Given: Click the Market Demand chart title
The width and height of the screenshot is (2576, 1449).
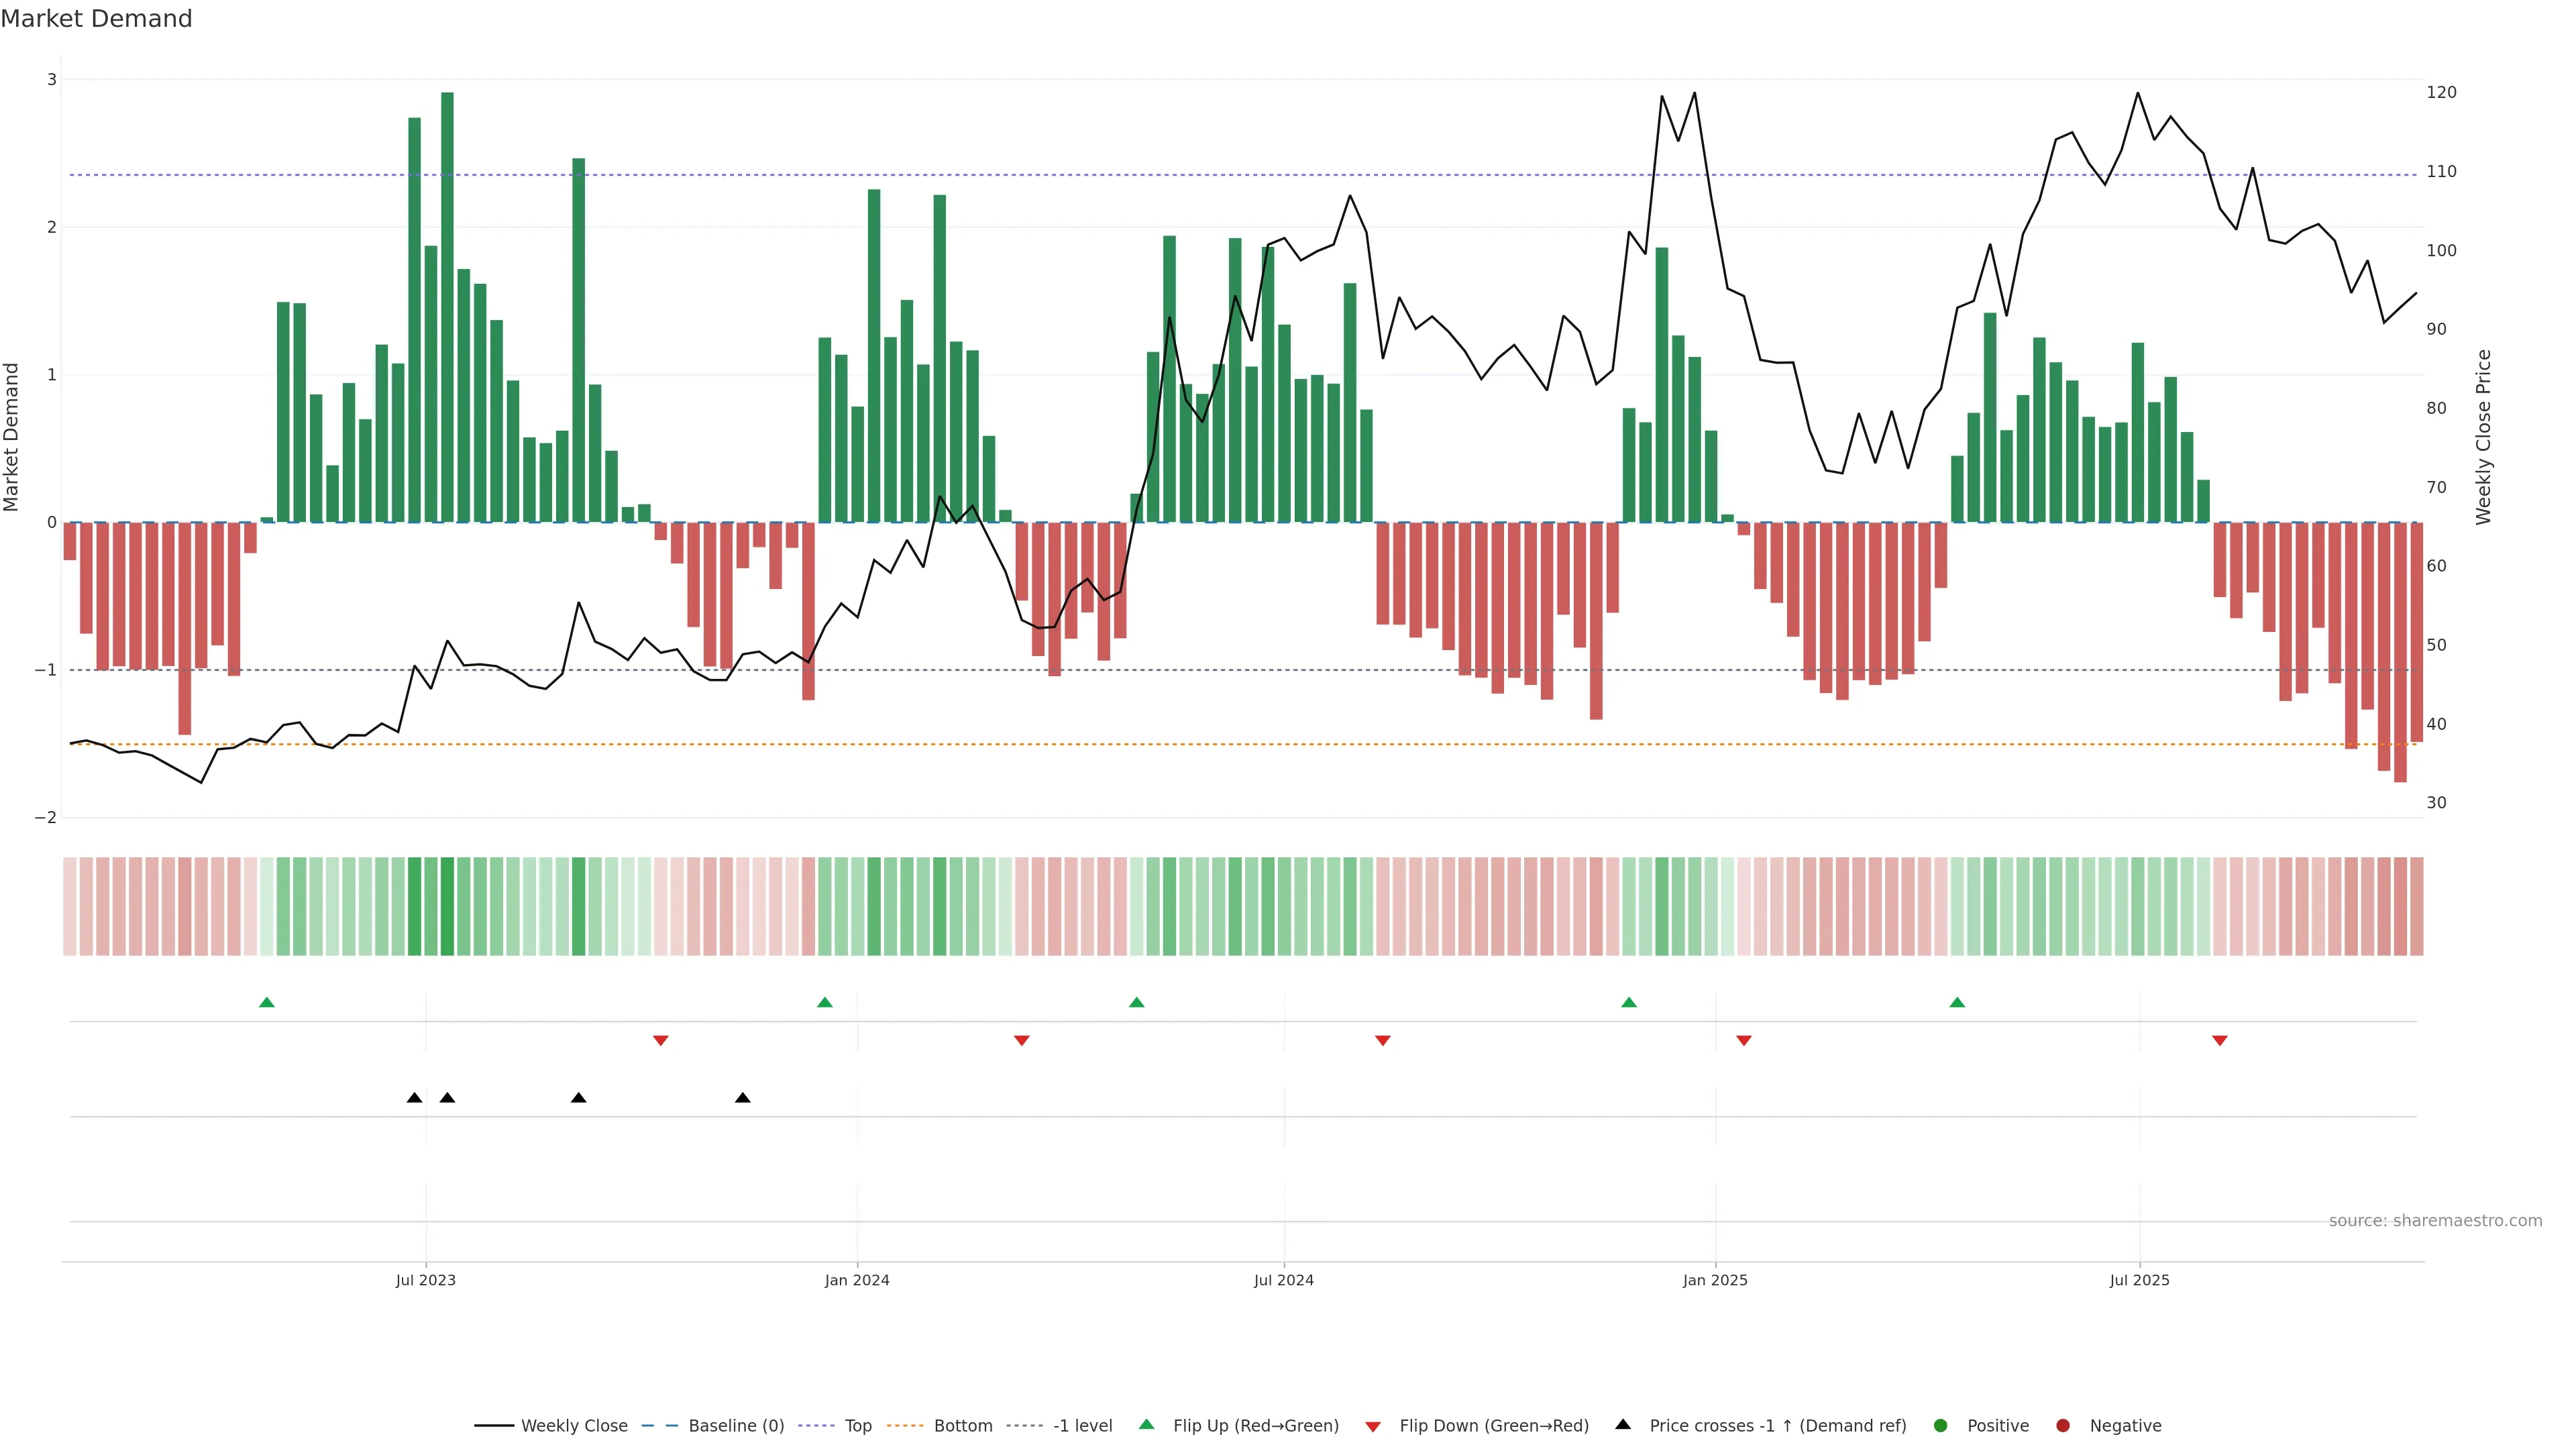Looking at the screenshot, I should click(x=96, y=19).
